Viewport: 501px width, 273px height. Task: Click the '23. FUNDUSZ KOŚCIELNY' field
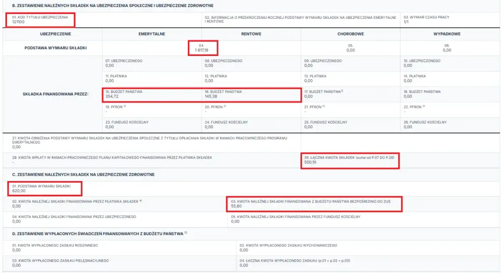coord(152,124)
